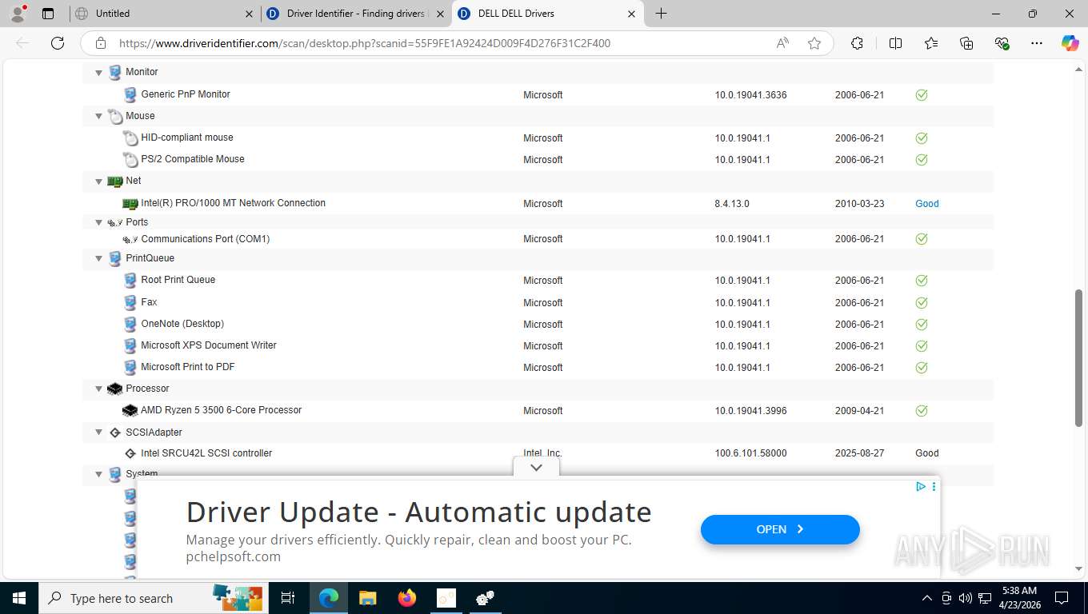This screenshot has height=614, width=1088.
Task: Click green check status for HID-compliant mouse
Action: [x=922, y=138]
